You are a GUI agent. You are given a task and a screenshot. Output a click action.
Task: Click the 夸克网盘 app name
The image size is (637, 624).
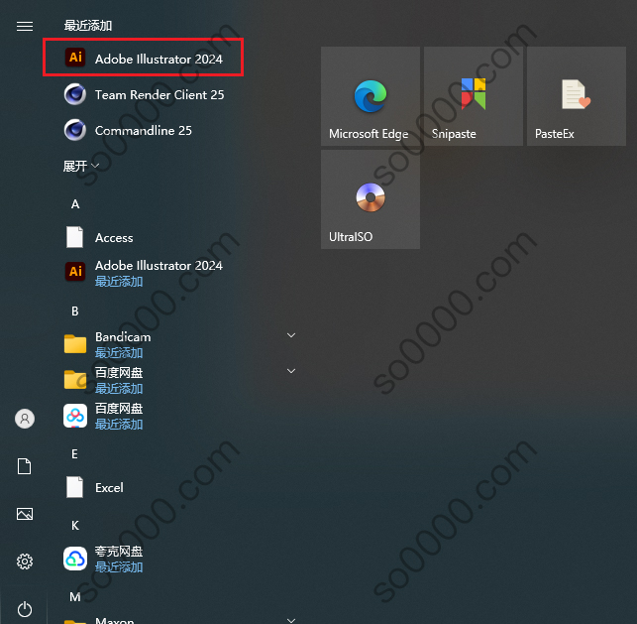(119, 552)
